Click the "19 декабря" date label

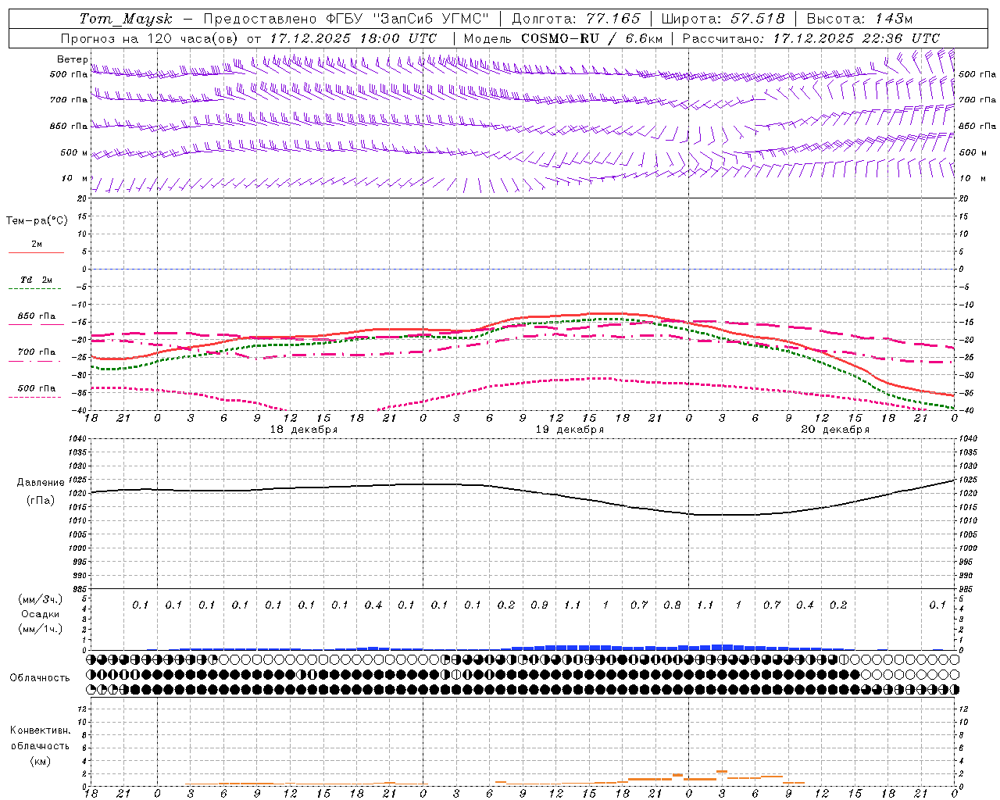click(x=570, y=430)
